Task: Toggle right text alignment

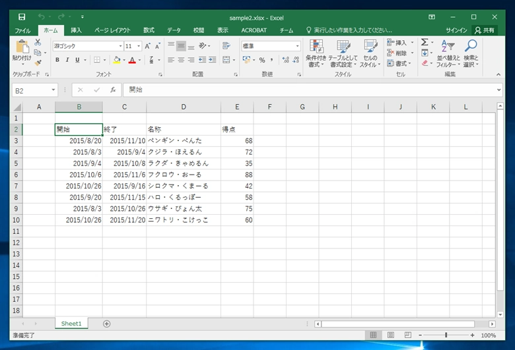Action: point(191,60)
